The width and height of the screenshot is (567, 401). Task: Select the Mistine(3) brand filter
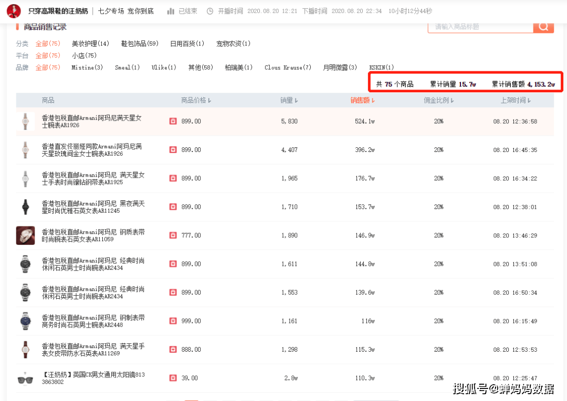(87, 68)
